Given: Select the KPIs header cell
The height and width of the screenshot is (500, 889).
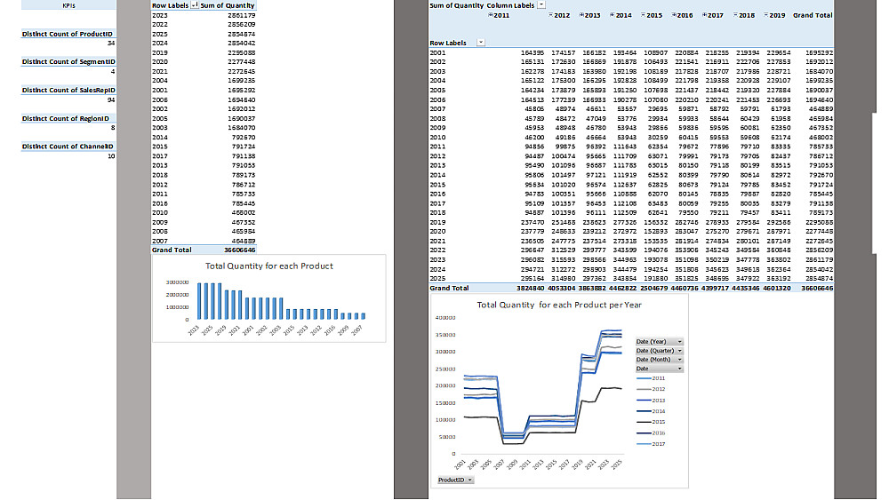Looking at the screenshot, I should coord(68,5).
